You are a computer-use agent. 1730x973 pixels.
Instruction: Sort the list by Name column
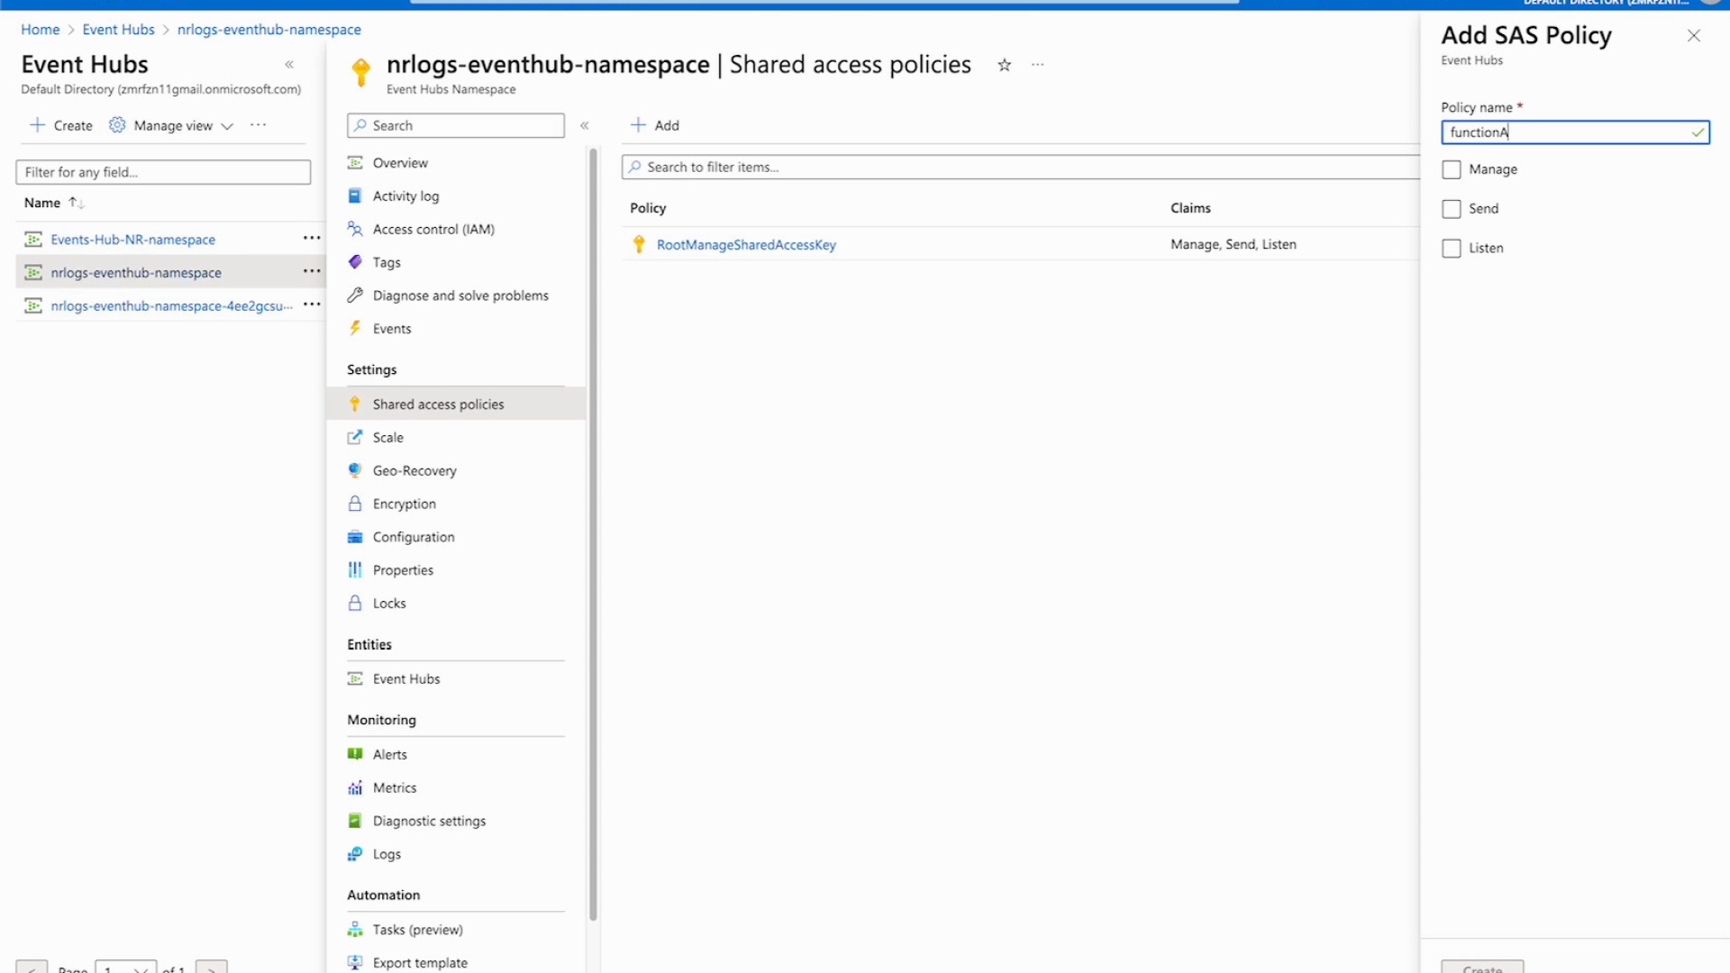tap(54, 203)
